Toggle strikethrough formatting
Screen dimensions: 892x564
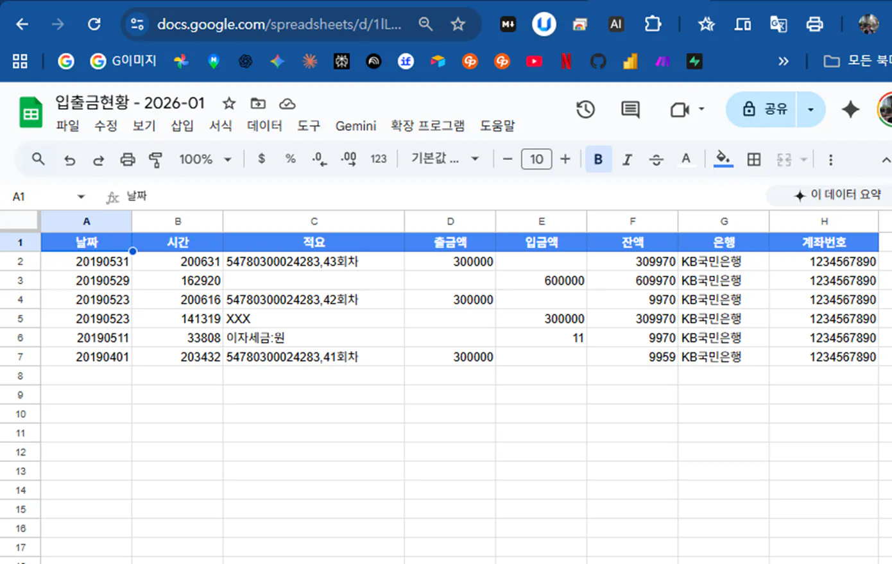656,159
